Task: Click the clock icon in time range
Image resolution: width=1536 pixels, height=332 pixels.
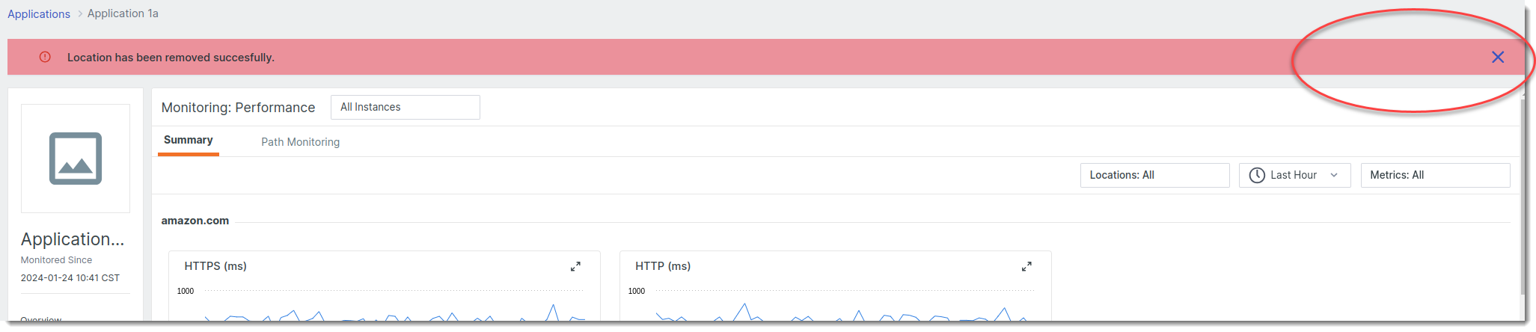Action: (x=1257, y=175)
